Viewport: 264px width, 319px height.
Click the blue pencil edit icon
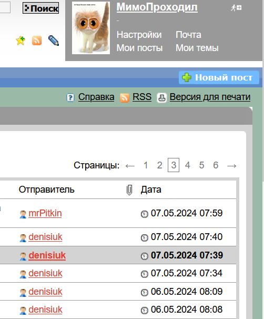click(54, 41)
